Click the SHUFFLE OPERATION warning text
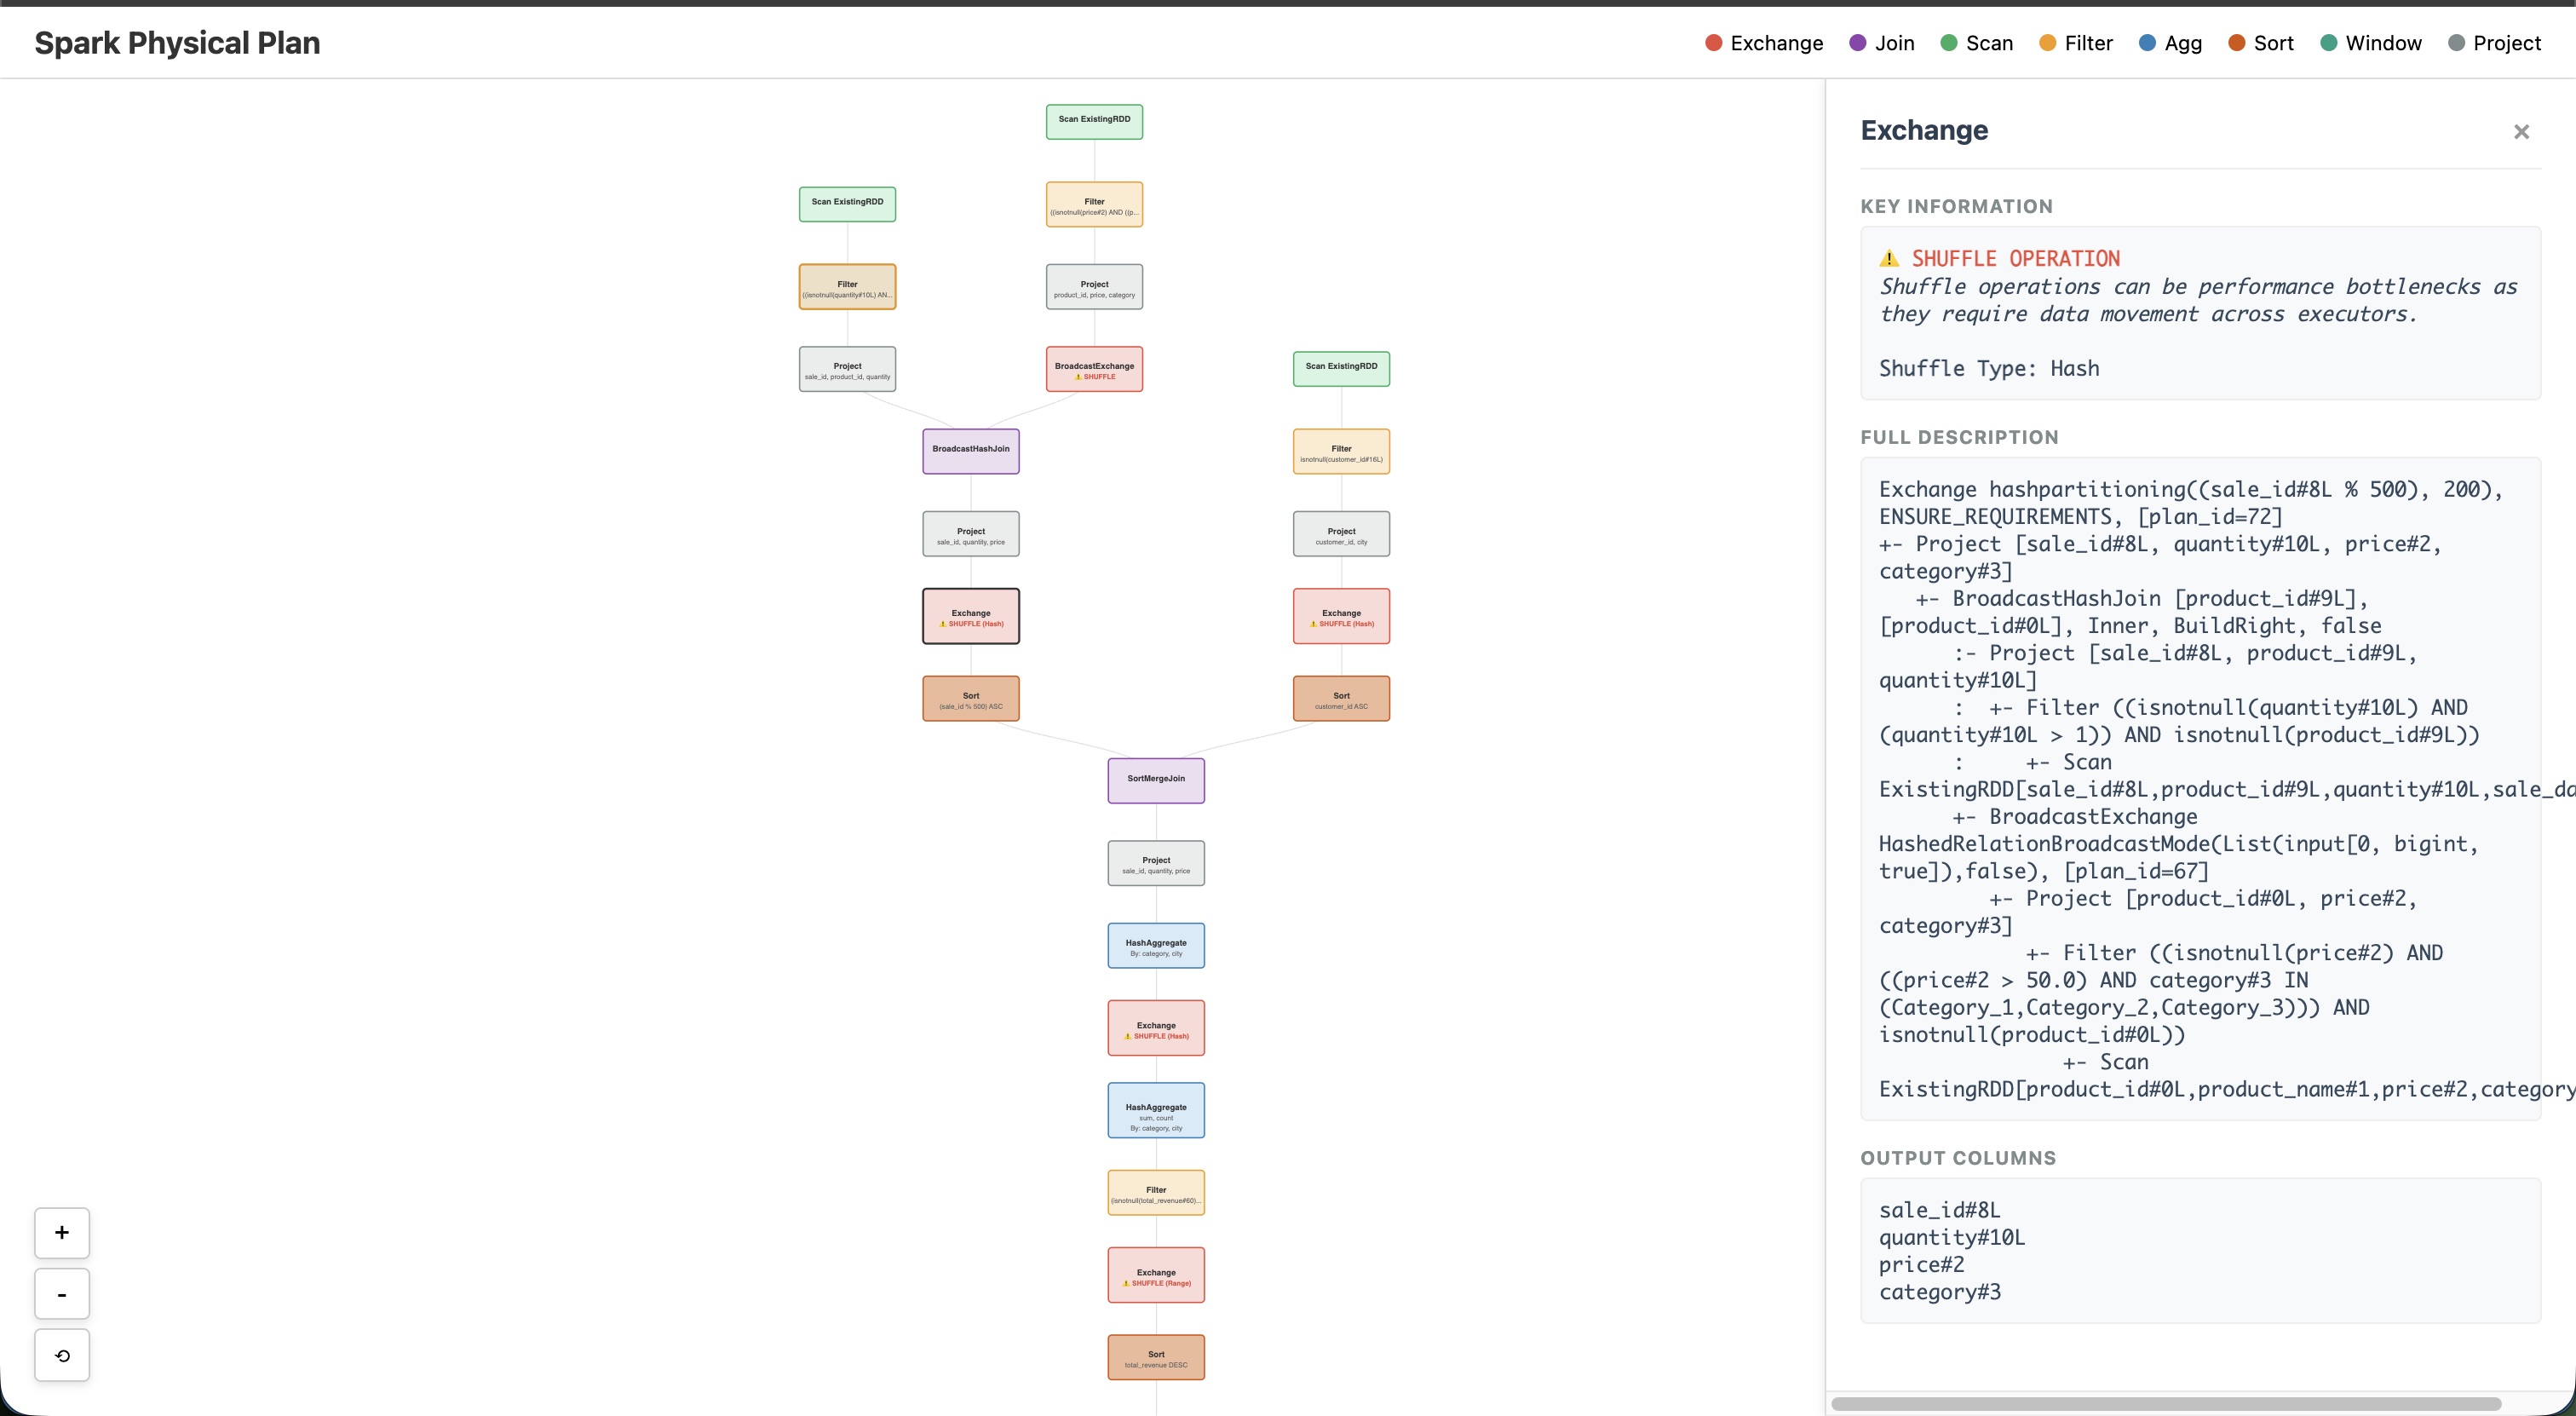 (2015, 259)
